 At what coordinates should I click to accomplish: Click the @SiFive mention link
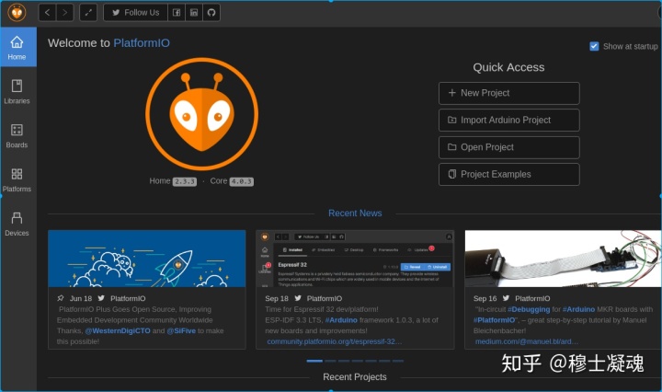click(x=181, y=330)
